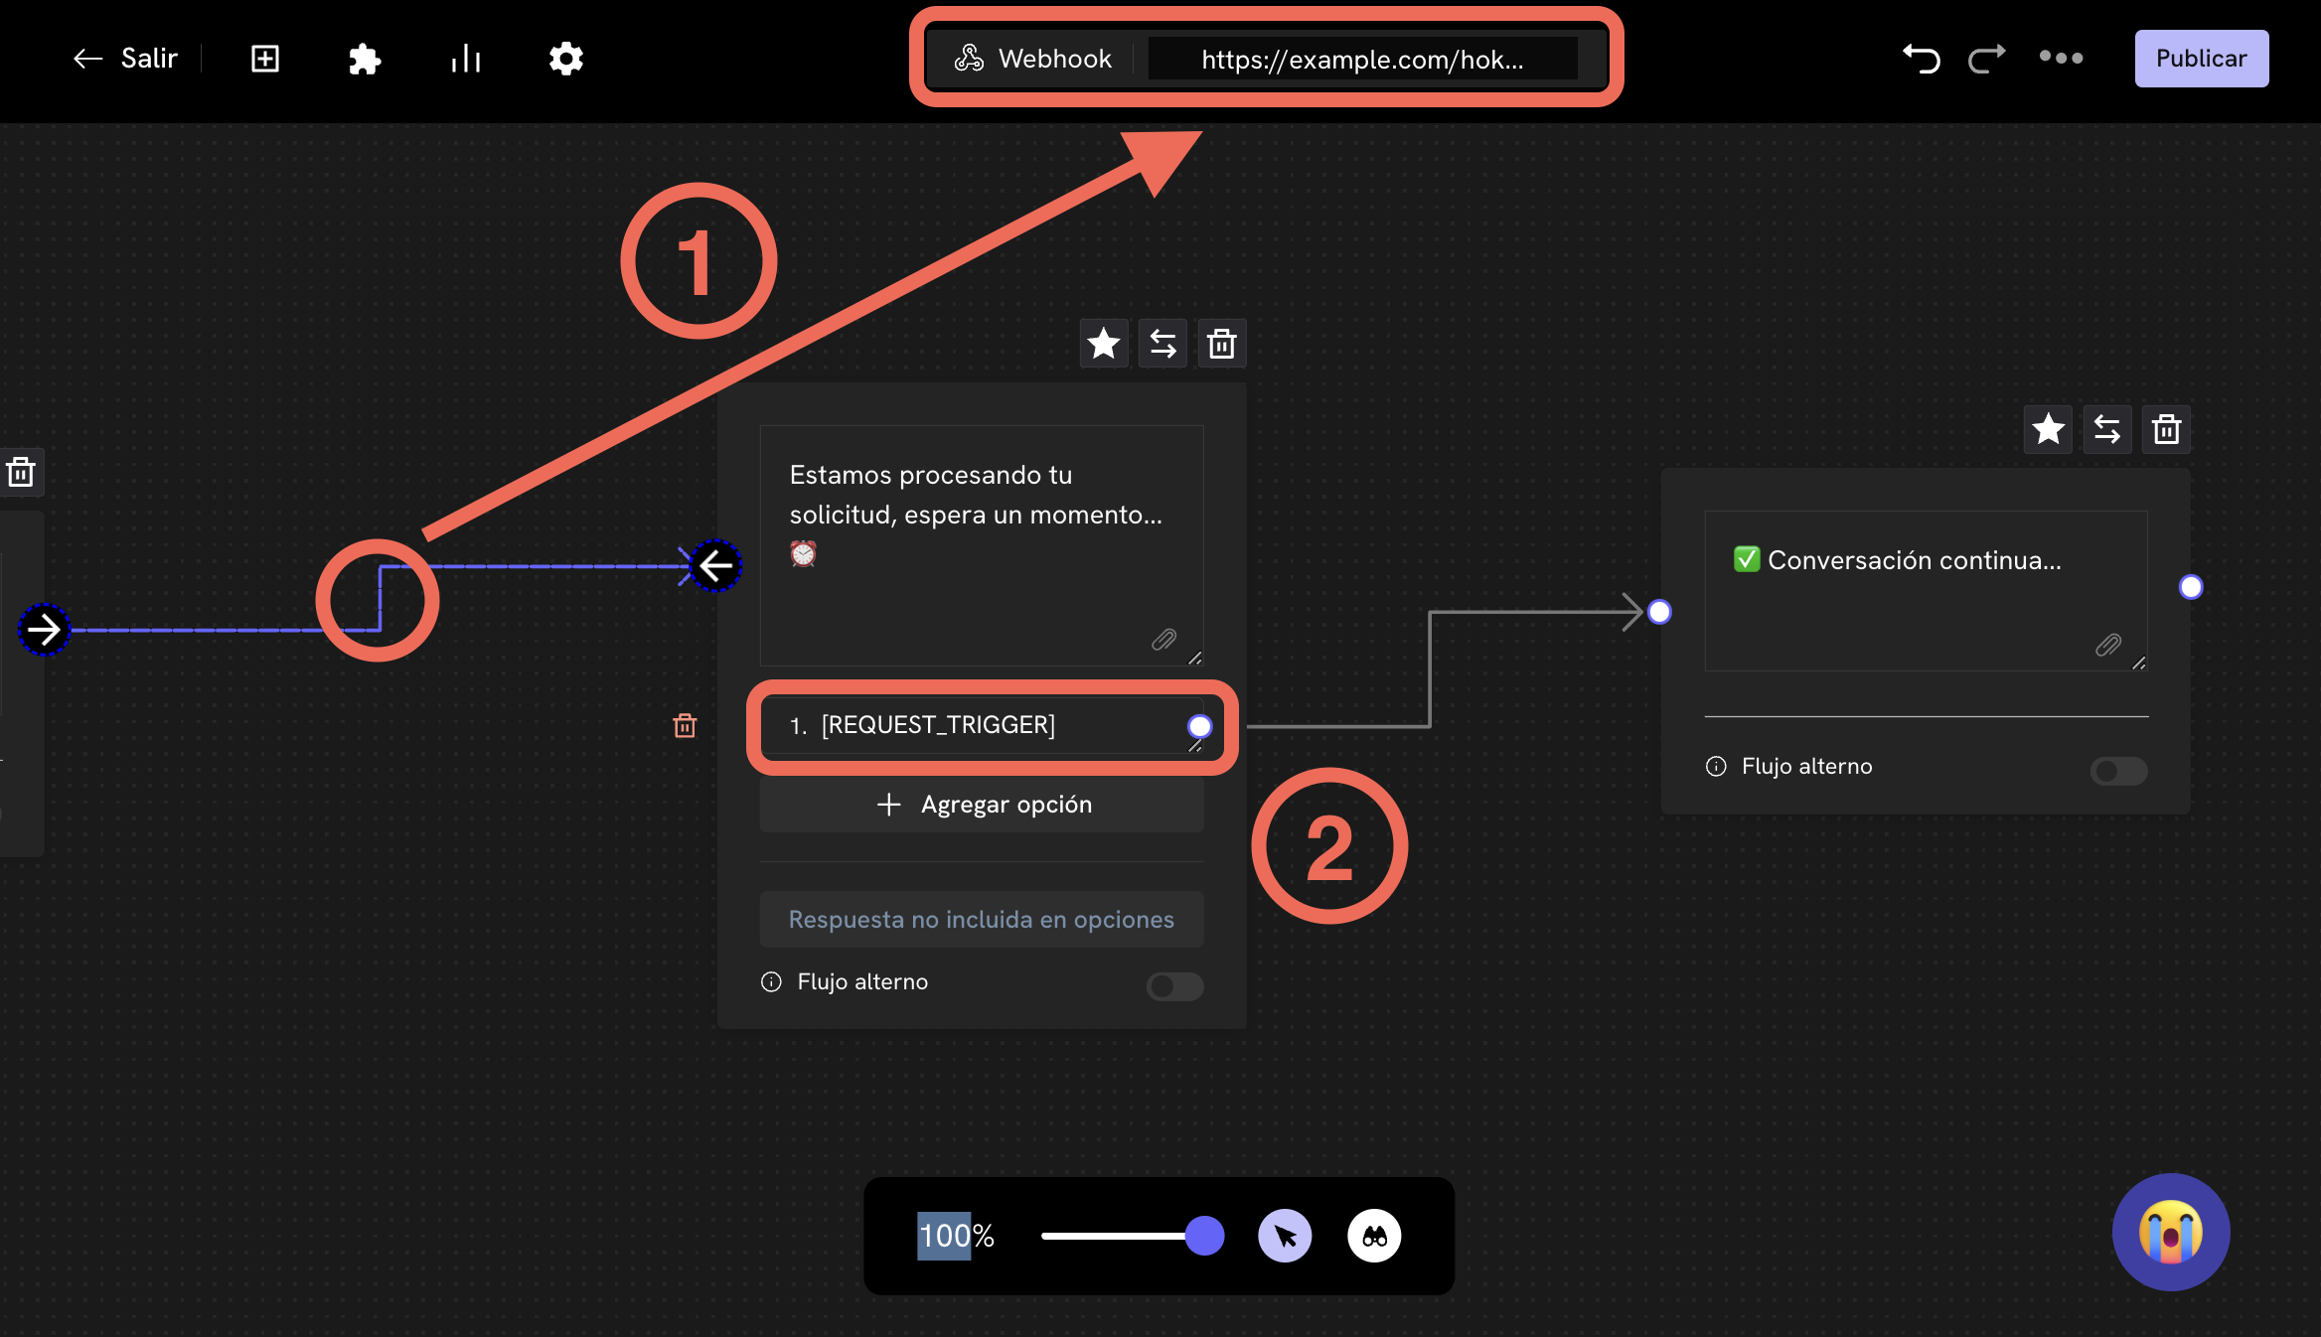Select the pointer cursor tool

pyautogui.click(x=1285, y=1236)
